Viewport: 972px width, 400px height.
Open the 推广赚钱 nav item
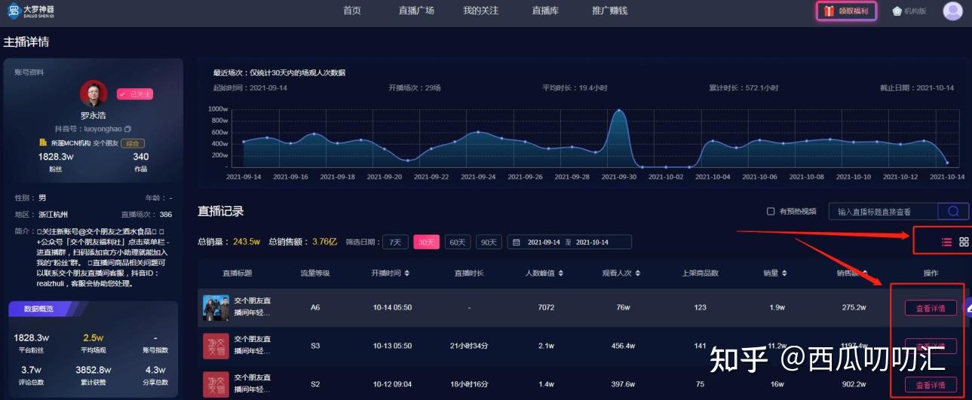pos(610,11)
